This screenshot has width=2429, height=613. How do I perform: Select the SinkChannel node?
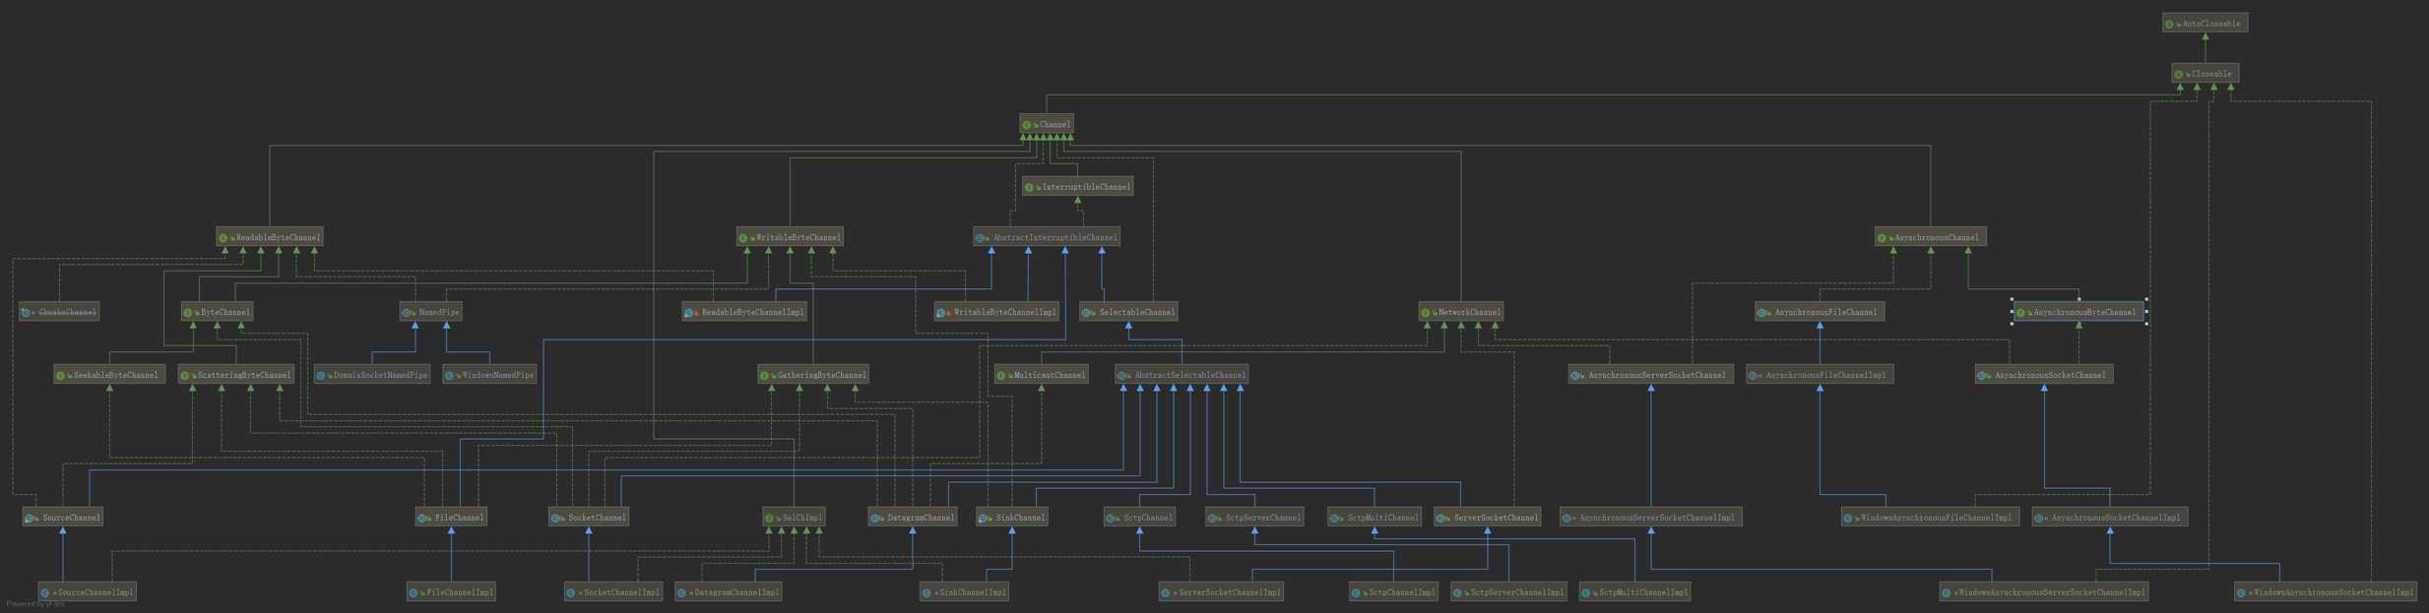(1012, 517)
